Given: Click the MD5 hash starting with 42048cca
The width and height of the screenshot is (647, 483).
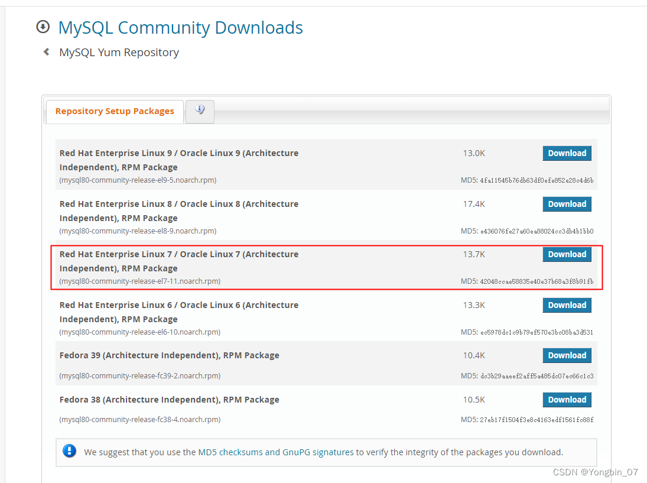Looking at the screenshot, I should coord(537,281).
